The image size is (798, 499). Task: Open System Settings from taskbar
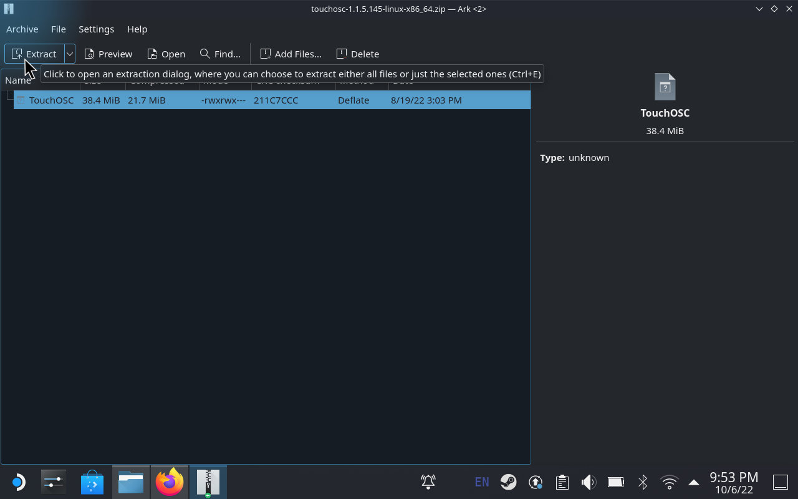[54, 482]
